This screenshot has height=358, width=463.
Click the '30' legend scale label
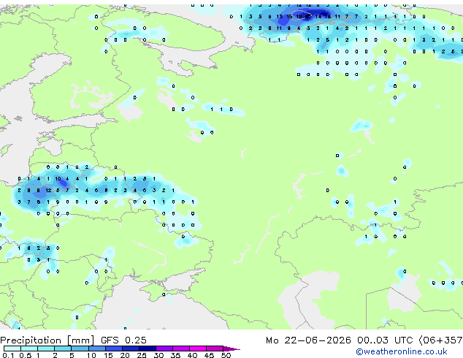158,355
